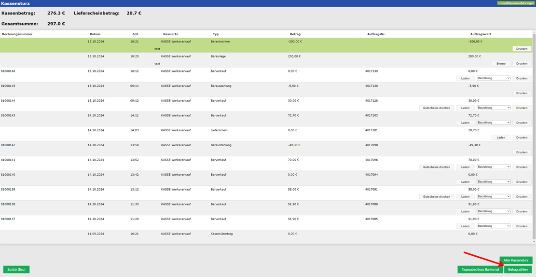Click the FoodResourceManager link in header
Screen dimensions: 536x277
click(516, 3)
